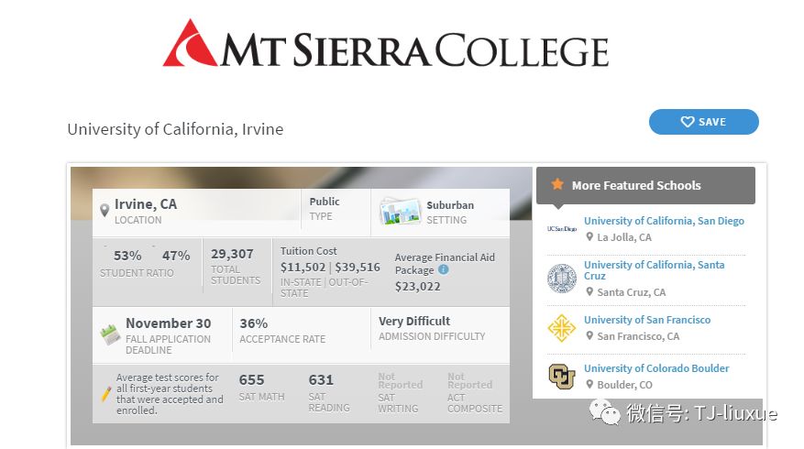This screenshot has width=804, height=449.
Task: Click the orange star in More Featured Schools
Action: pyautogui.click(x=557, y=184)
